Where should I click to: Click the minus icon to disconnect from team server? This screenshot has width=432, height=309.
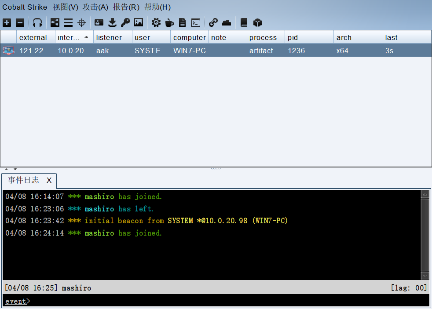20,22
